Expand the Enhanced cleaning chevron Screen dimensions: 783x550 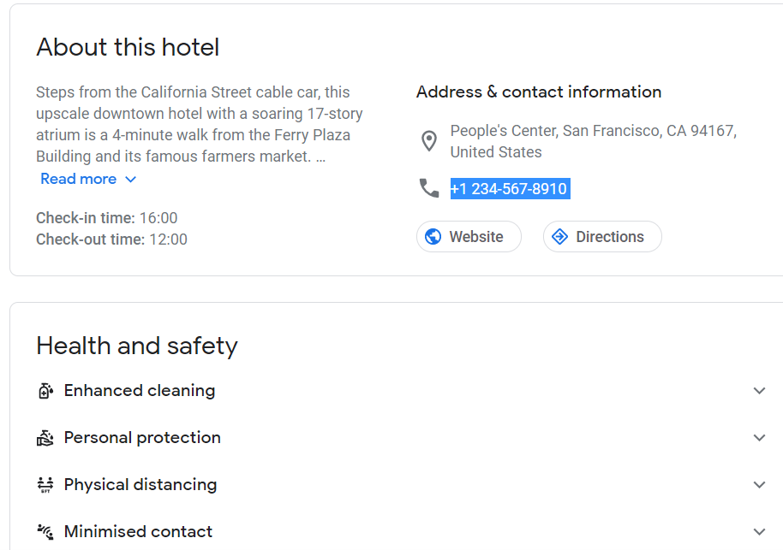coord(759,391)
